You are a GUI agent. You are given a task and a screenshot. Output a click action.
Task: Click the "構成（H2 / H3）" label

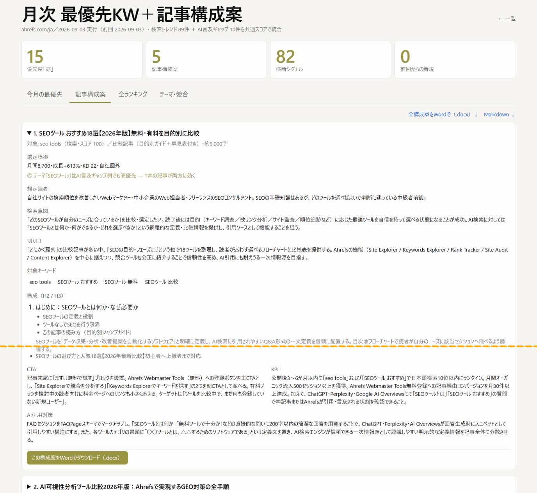pyautogui.click(x=45, y=296)
